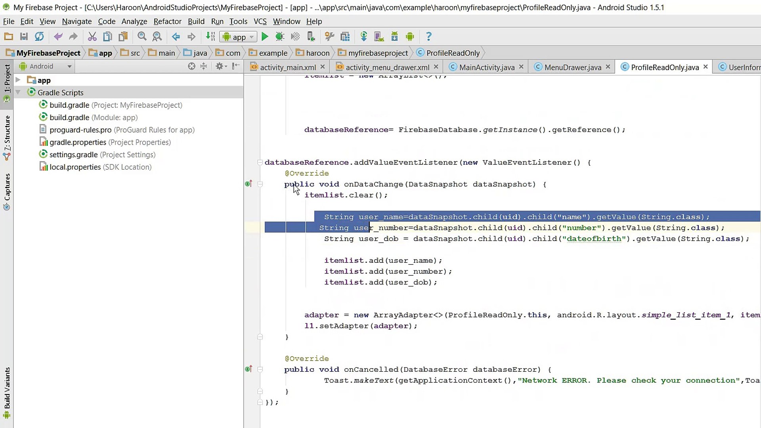
Task: Click the Save All floppy icon
Action: (24, 37)
